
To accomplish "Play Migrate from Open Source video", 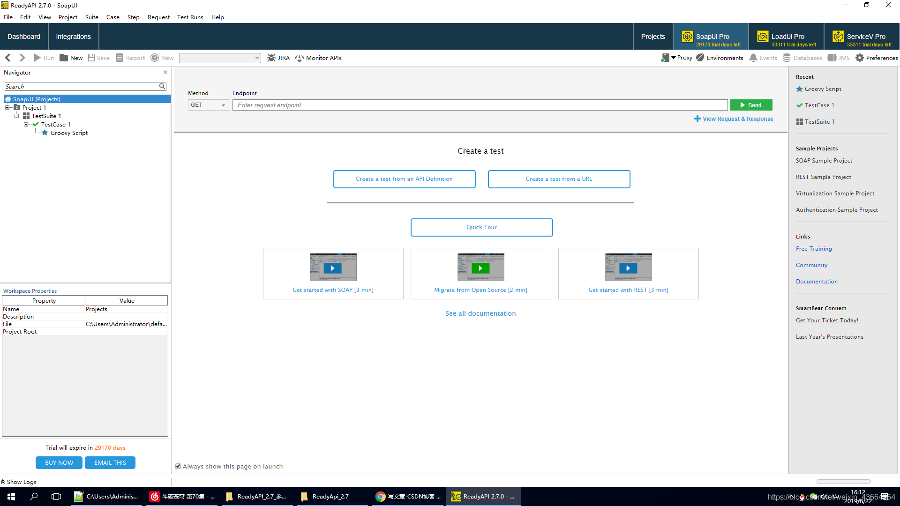I will (x=480, y=268).
